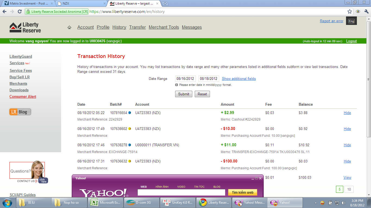Open the Windows Start menu
The width and height of the screenshot is (371, 208).
(x=7, y=202)
